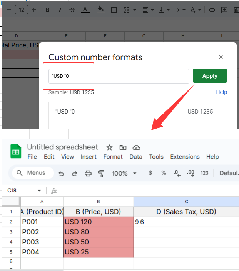The height and width of the screenshot is (271, 239).
Task: Open the fill color paint bucket
Action: [101, 10]
